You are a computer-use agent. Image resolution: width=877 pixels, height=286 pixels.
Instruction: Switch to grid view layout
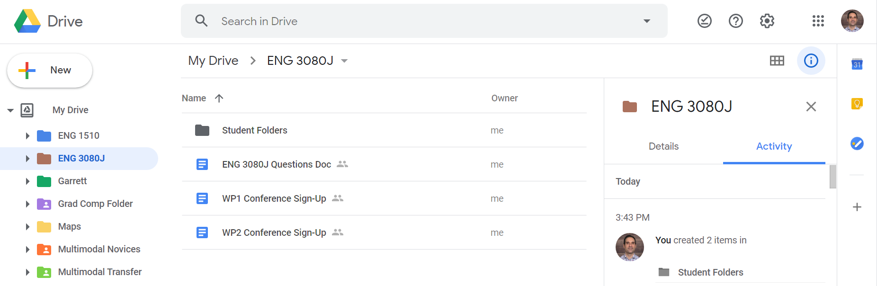(777, 61)
